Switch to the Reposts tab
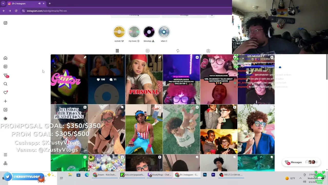 178,51
